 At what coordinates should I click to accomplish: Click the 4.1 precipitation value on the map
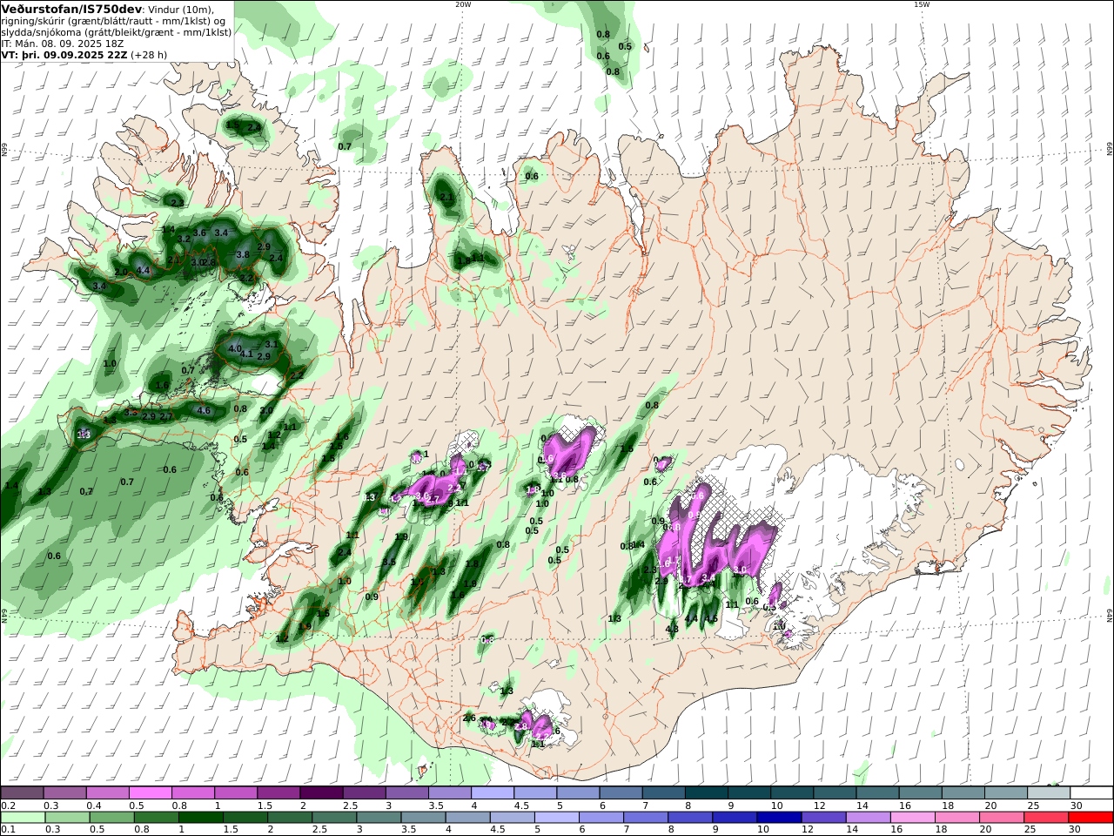tap(246, 354)
